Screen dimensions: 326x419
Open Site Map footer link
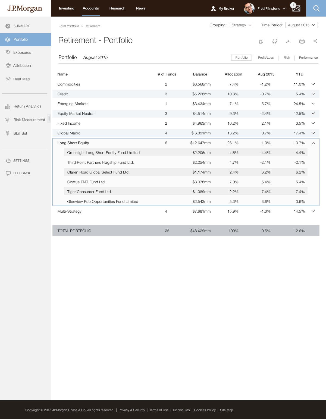coord(227,410)
